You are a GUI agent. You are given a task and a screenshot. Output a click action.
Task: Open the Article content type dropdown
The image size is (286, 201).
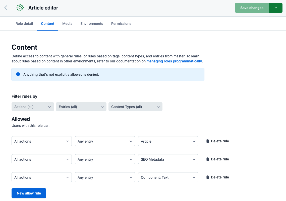[x=168, y=141]
